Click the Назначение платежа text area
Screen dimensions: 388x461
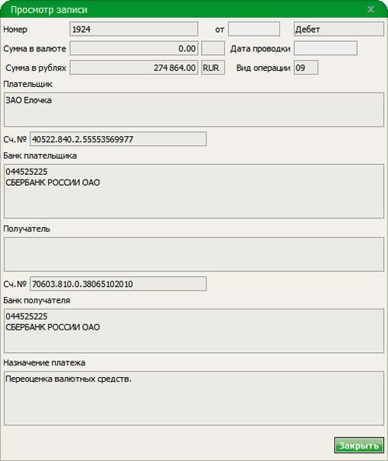194,398
